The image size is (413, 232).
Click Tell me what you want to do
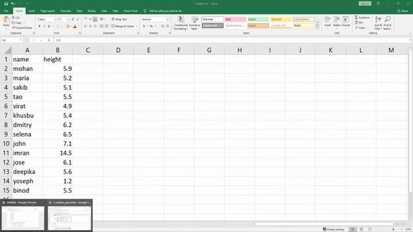pos(165,11)
